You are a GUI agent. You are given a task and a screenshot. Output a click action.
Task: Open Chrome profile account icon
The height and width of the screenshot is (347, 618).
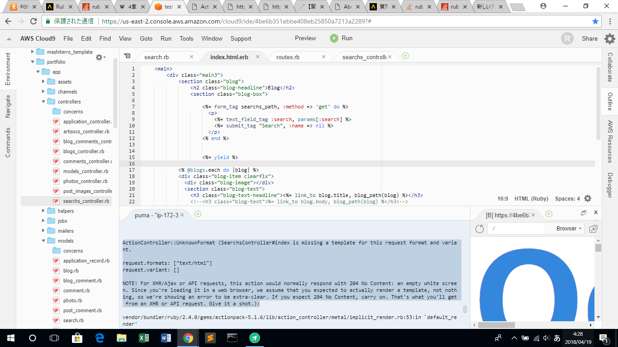click(x=543, y=6)
